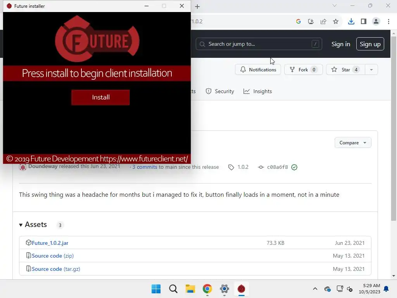Open a new browser tab with plus icon
Image resolution: width=397 pixels, height=298 pixels.
click(x=197, y=7)
